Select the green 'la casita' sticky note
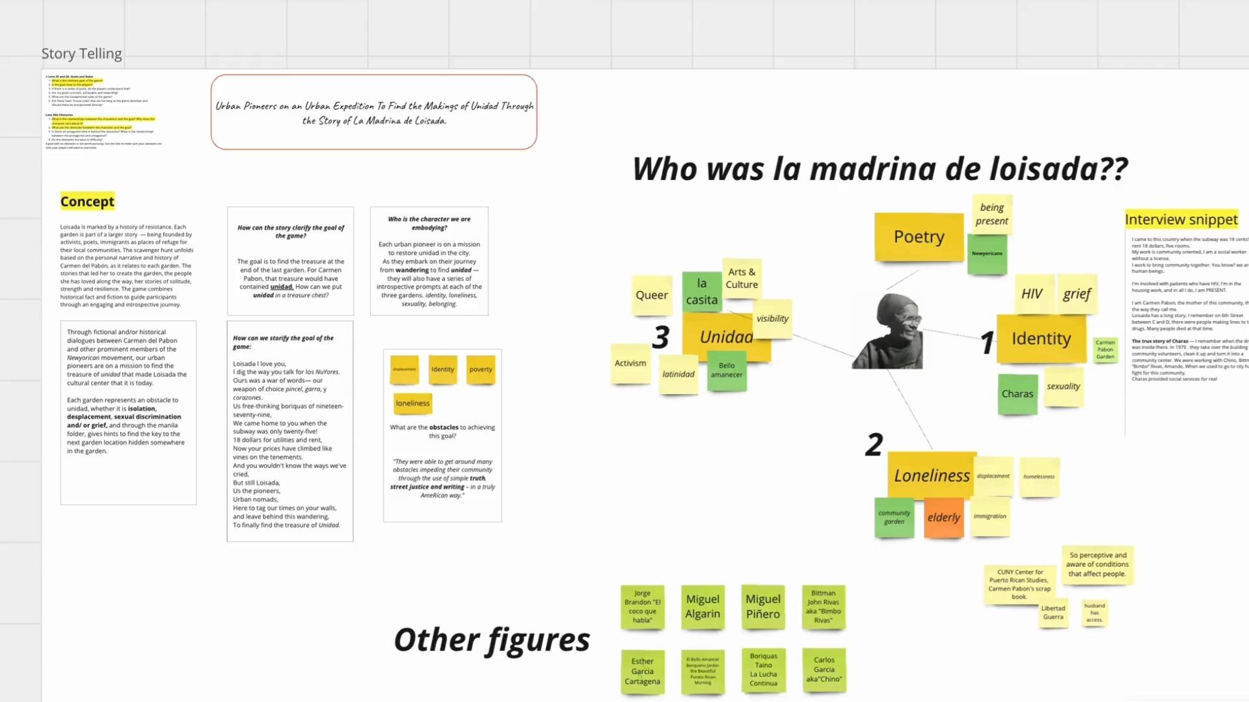Viewport: 1249px width, 702px height. tap(701, 292)
